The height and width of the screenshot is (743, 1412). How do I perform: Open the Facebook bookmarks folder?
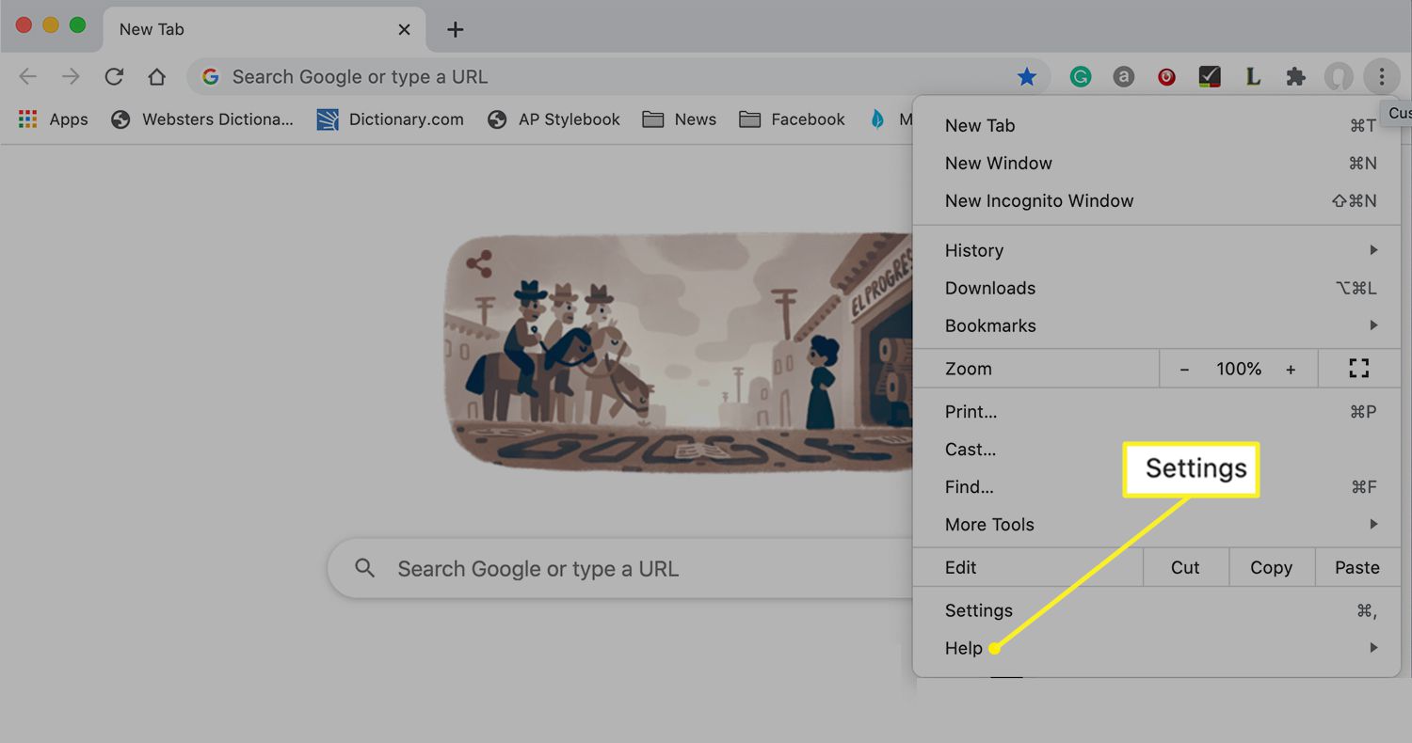(792, 119)
